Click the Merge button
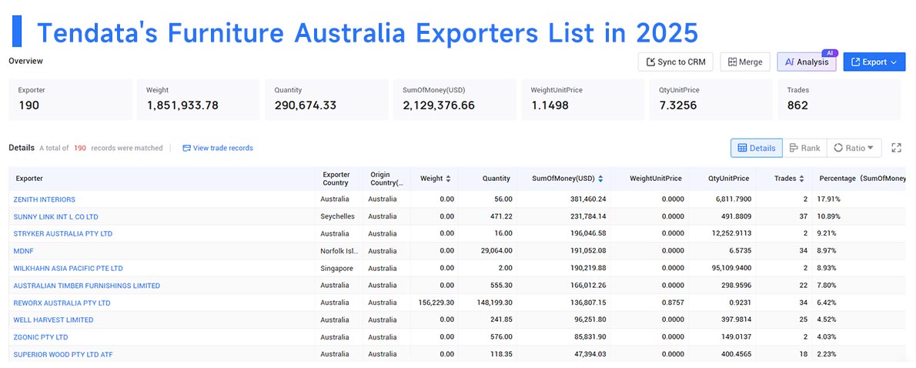The width and height of the screenshot is (916, 368). [745, 62]
